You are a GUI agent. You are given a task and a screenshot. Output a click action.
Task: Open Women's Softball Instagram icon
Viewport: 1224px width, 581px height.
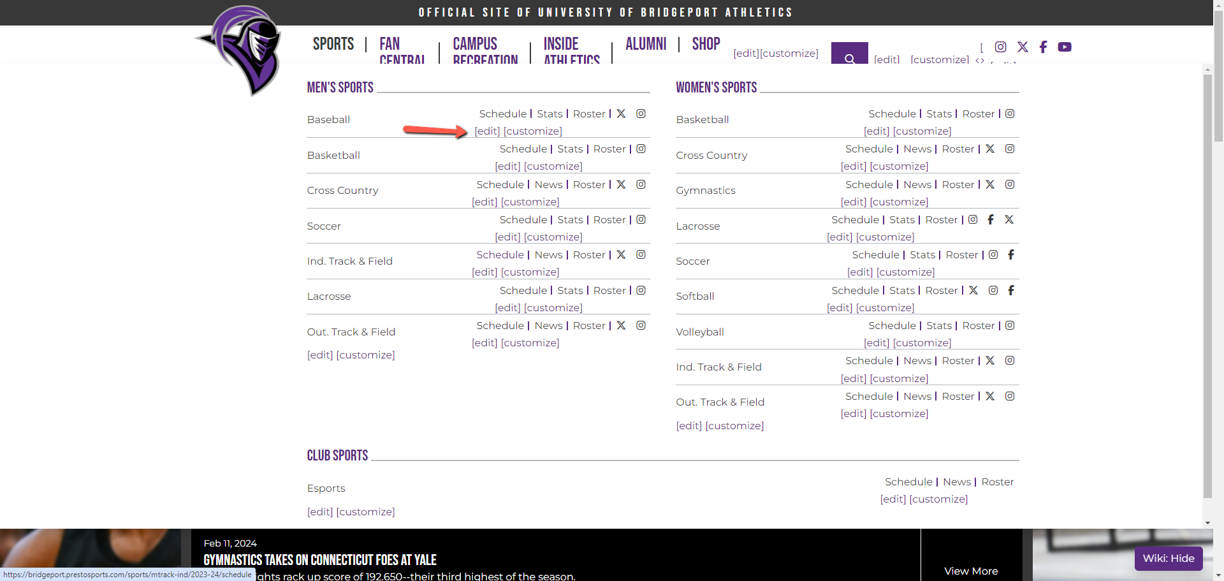993,290
